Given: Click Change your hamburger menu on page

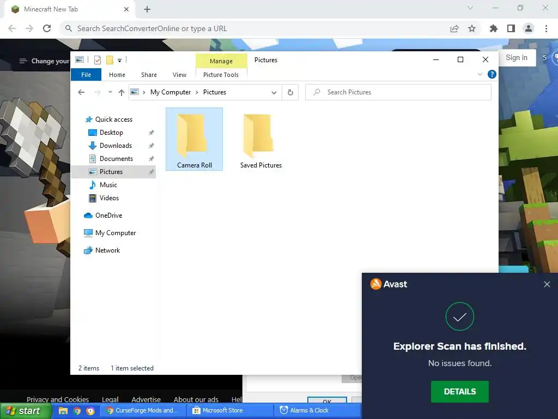Looking at the screenshot, I should click(23, 61).
